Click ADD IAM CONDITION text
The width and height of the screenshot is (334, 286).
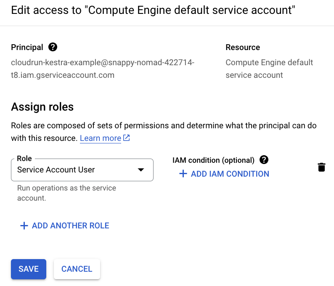(230, 174)
